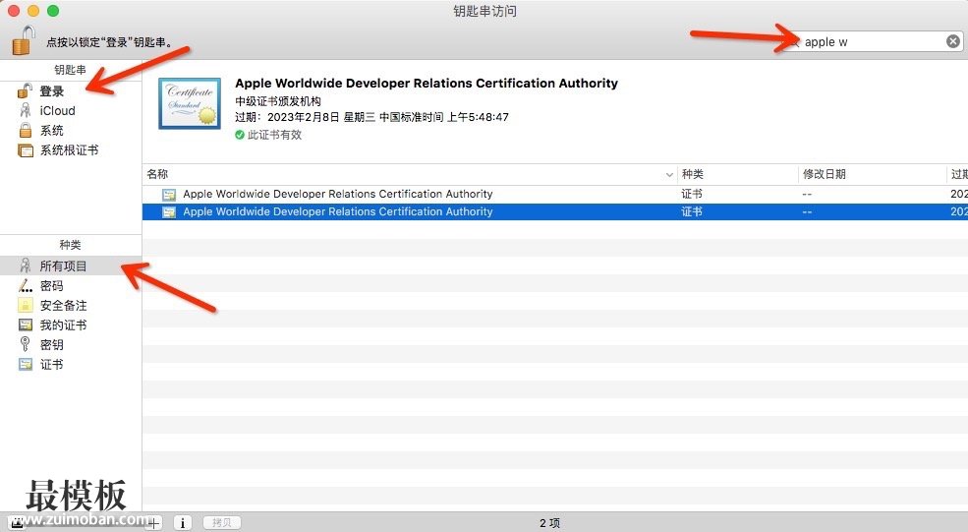Open item info with the 'i' button

pyautogui.click(x=182, y=523)
